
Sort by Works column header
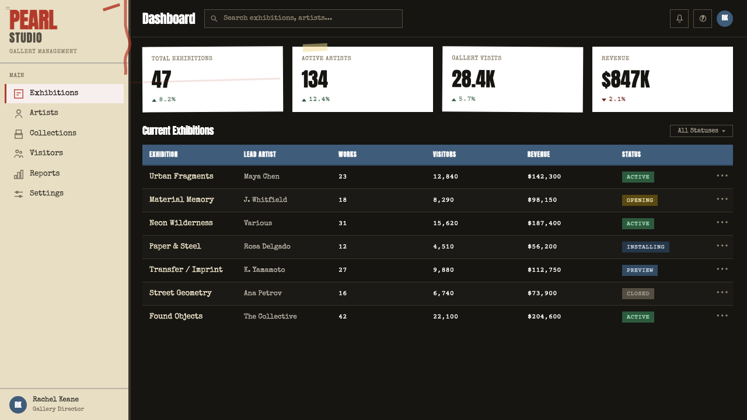(347, 155)
